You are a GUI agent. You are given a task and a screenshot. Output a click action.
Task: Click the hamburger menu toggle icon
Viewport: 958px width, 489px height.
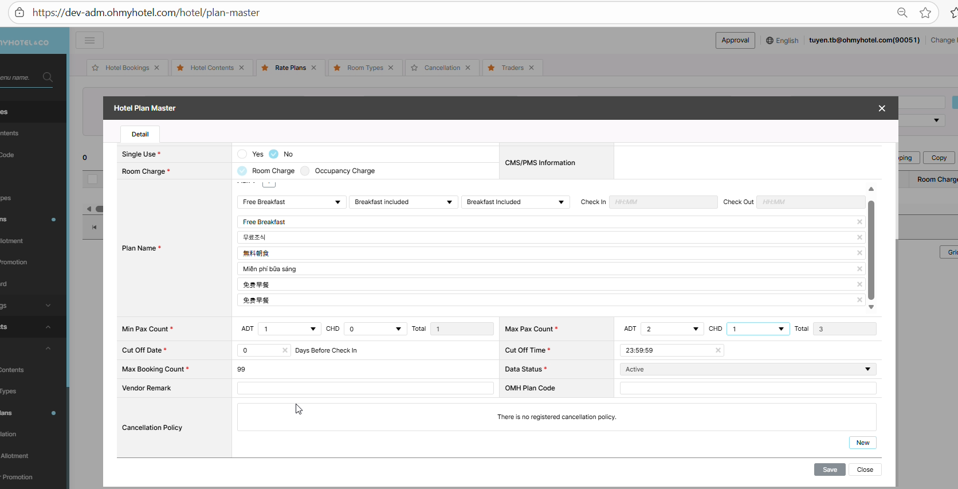click(89, 40)
